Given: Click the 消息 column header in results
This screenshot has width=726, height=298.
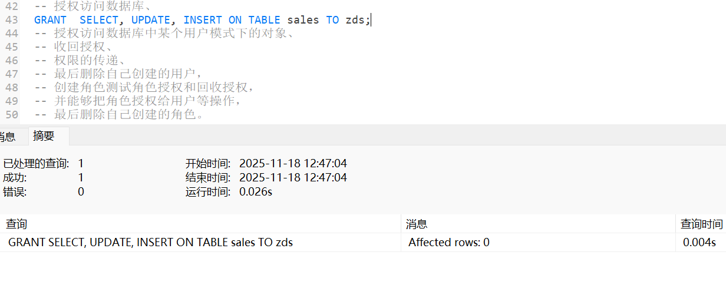Looking at the screenshot, I should coord(417,224).
